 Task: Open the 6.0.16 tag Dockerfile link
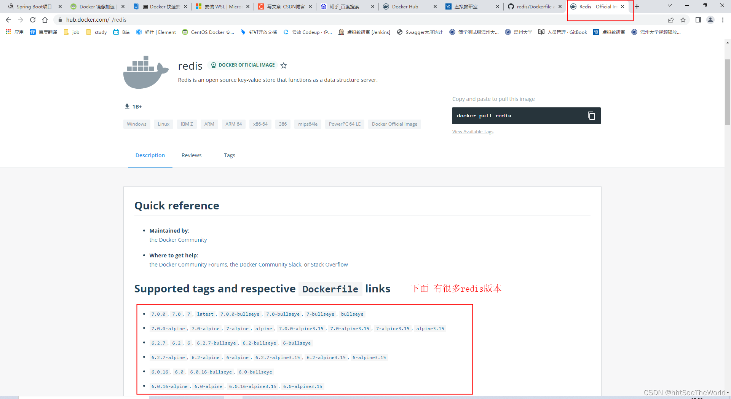[160, 372]
